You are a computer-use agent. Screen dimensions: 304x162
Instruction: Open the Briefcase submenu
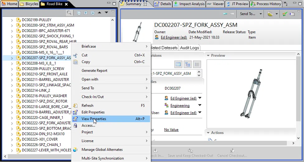tap(111, 46)
